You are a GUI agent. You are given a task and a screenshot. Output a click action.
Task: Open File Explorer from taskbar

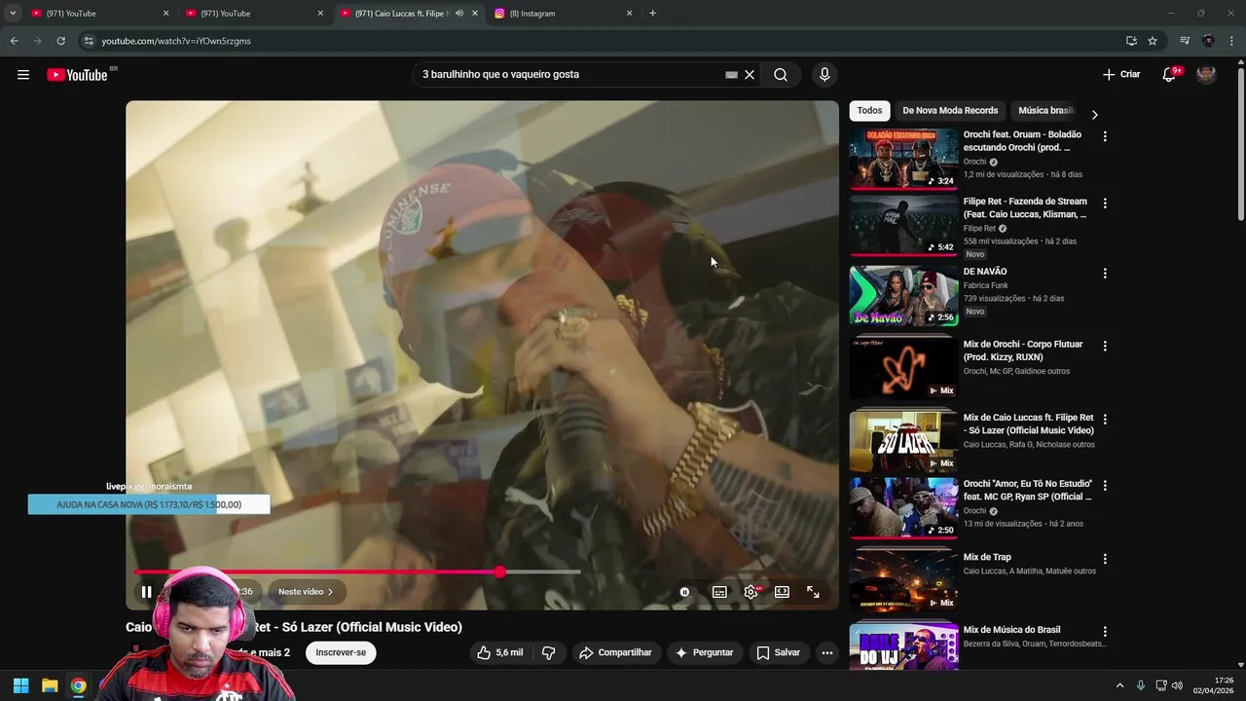coord(50,685)
